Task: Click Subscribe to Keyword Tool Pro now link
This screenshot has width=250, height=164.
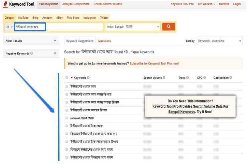Action: pos(154,63)
